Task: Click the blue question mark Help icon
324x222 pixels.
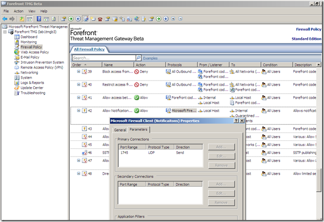Action: (x=39, y=19)
